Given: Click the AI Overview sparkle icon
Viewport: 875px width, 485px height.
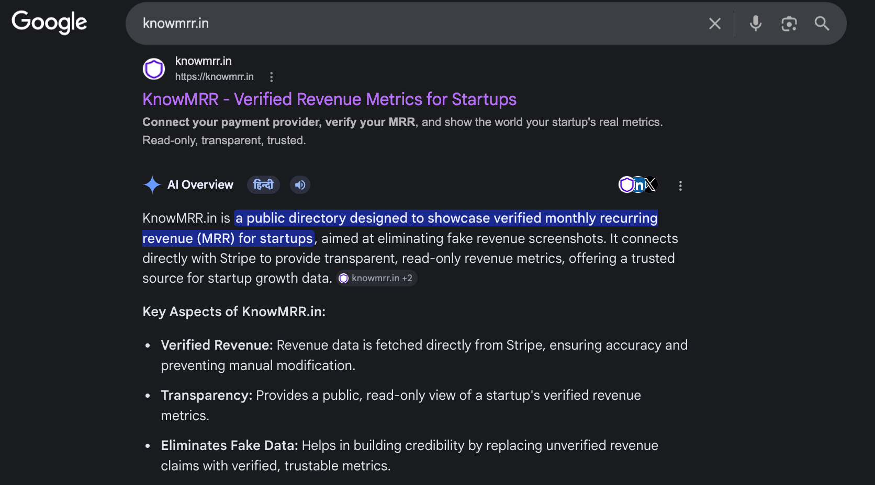Looking at the screenshot, I should coord(152,184).
